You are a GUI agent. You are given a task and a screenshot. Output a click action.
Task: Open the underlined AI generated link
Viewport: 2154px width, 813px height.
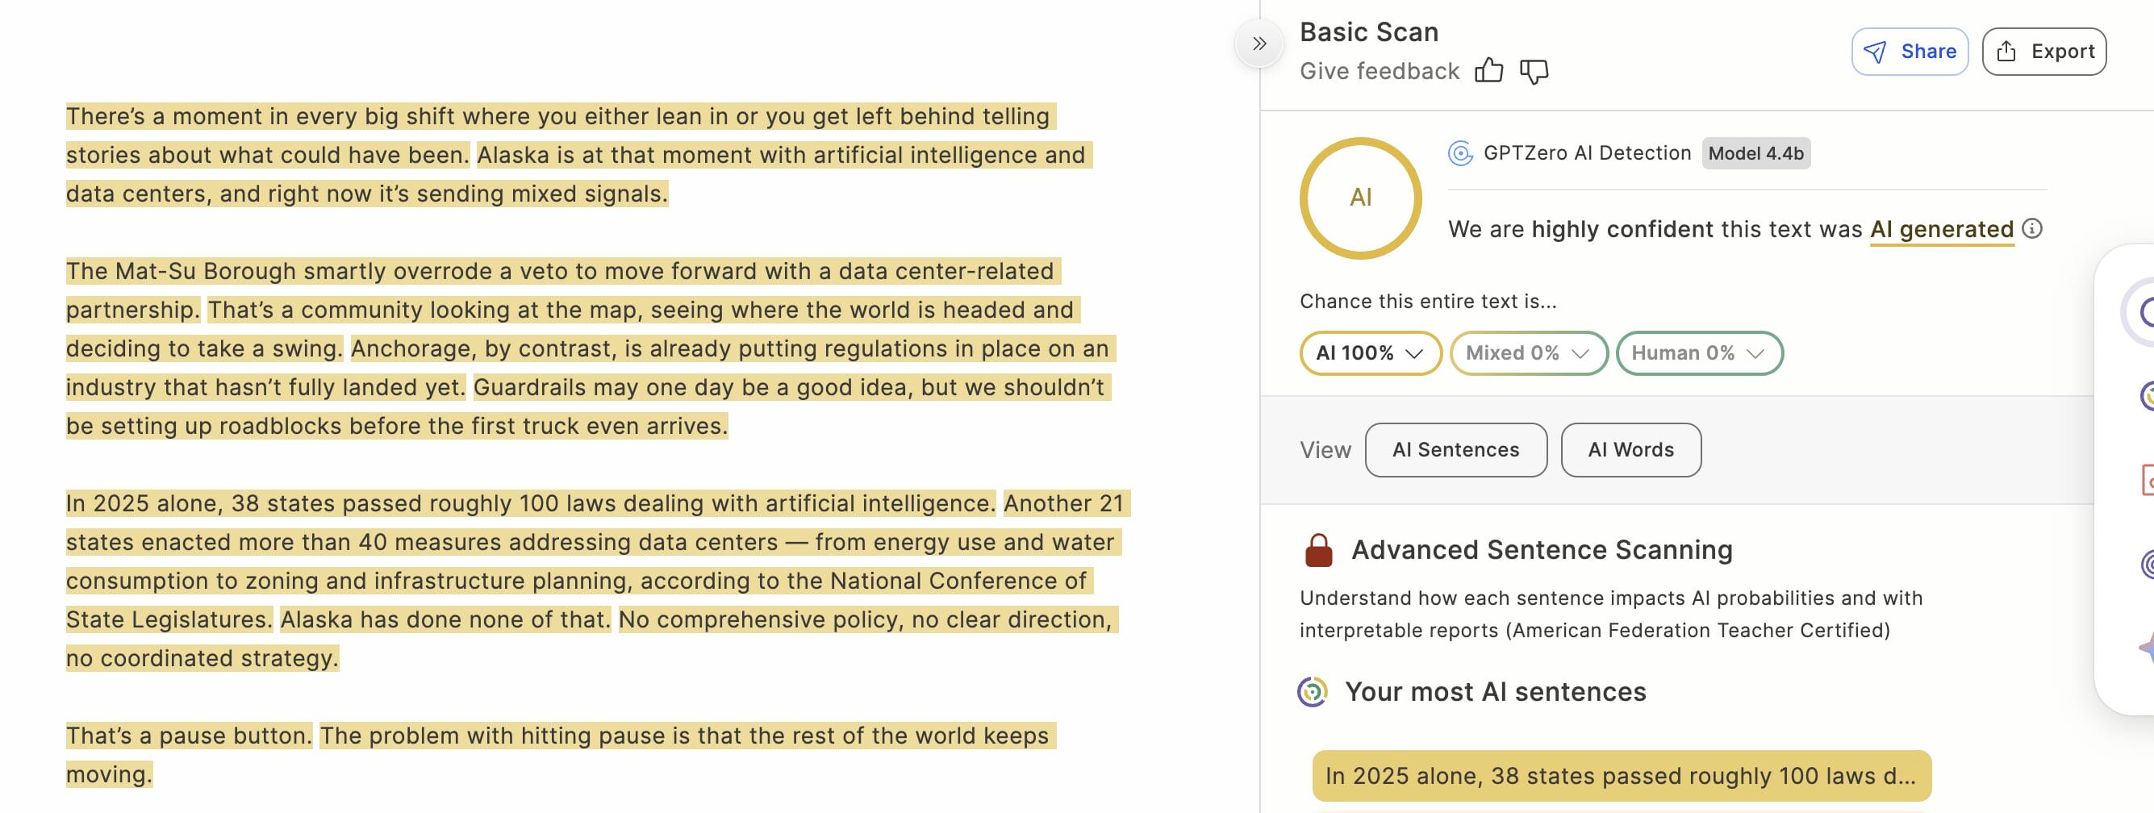click(x=1941, y=229)
